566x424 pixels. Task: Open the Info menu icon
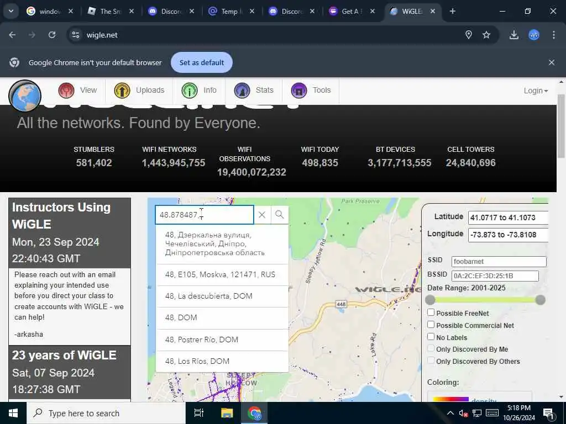pos(190,90)
